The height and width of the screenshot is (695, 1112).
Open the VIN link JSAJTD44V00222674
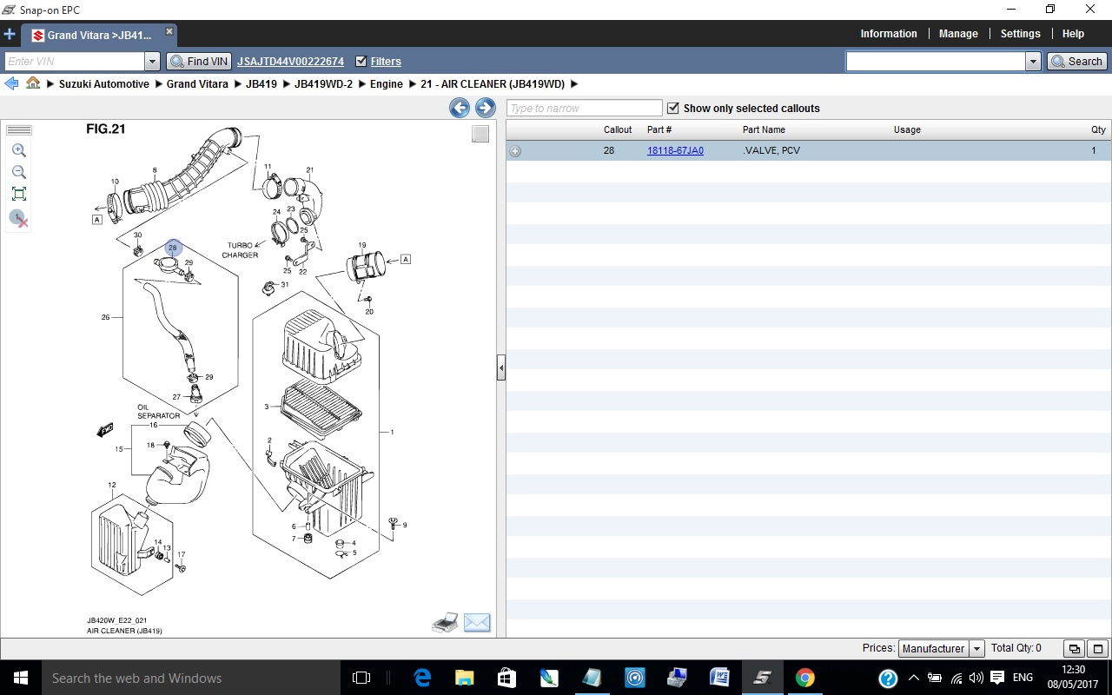(x=290, y=61)
